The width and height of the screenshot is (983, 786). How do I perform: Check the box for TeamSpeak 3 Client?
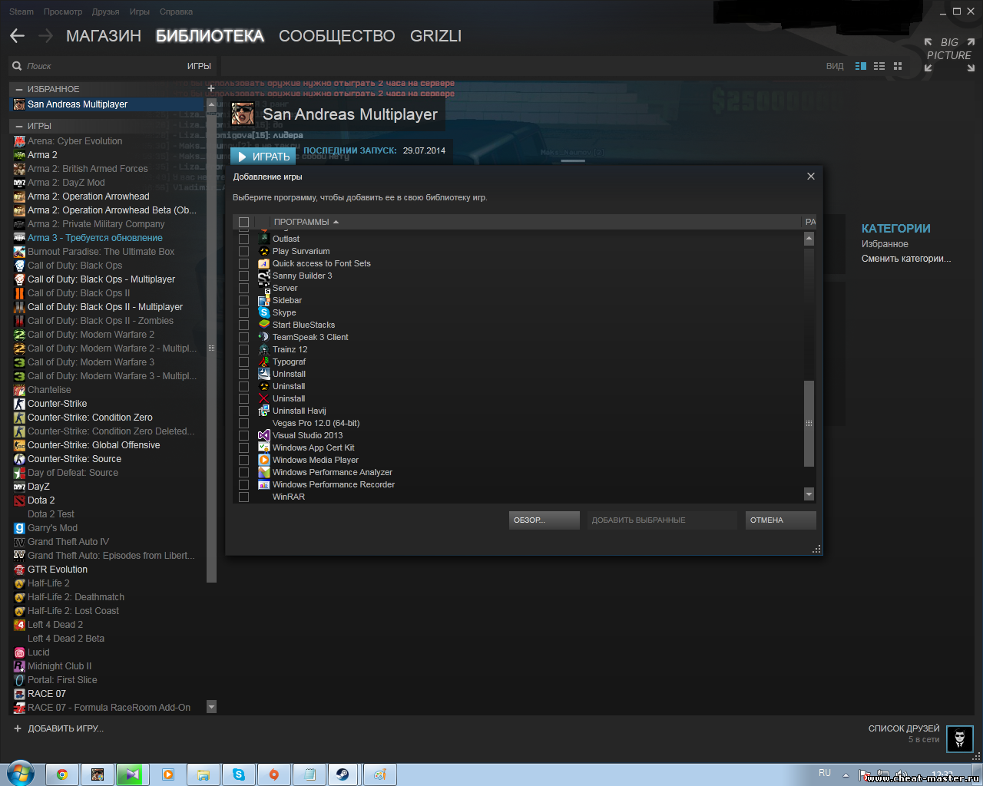coord(243,338)
